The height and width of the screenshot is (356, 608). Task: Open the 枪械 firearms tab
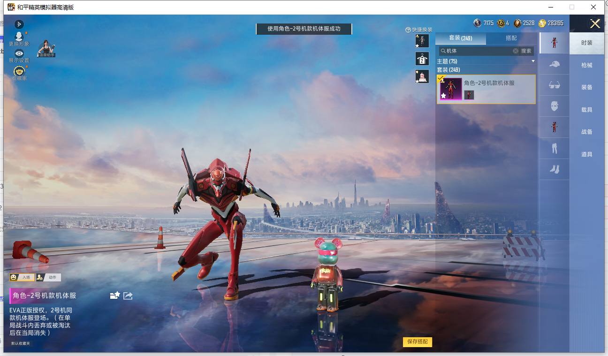point(587,65)
